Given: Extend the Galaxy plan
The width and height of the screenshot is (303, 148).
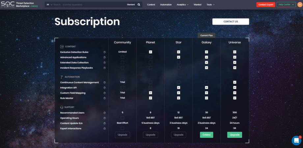Looking at the screenshot, I should (x=207, y=135).
